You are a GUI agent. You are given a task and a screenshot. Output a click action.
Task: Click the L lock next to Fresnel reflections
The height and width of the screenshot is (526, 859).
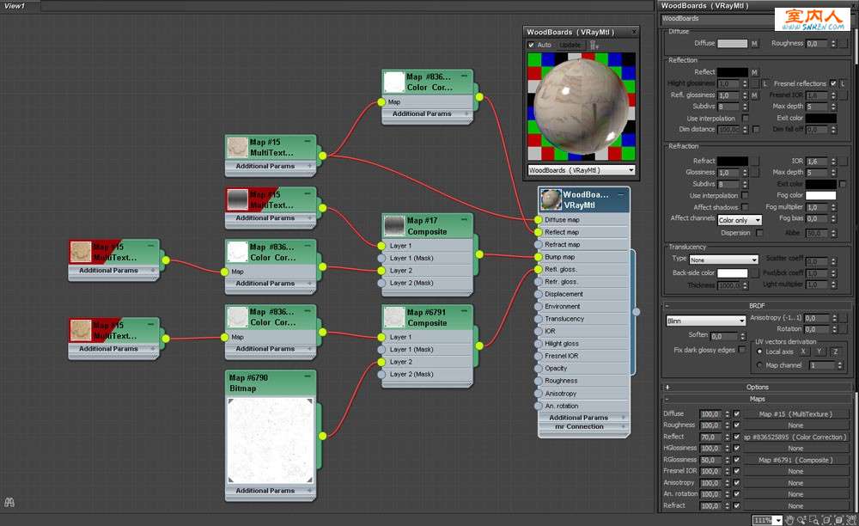[842, 84]
